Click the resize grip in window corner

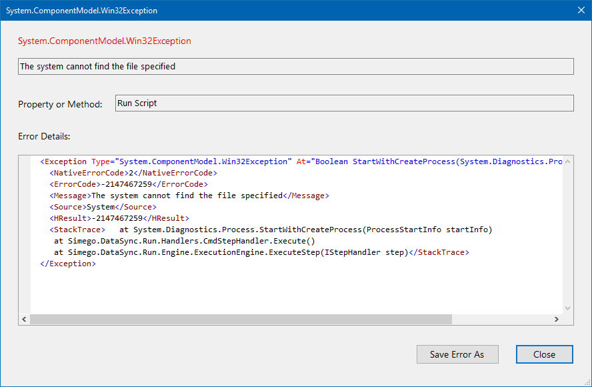tap(587, 382)
